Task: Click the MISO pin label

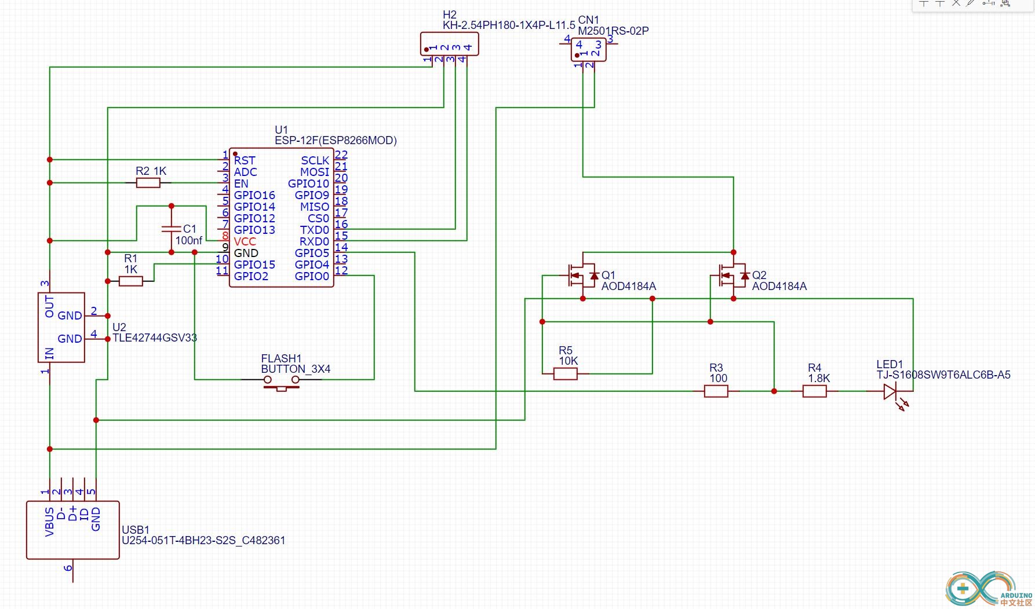Action: [315, 207]
